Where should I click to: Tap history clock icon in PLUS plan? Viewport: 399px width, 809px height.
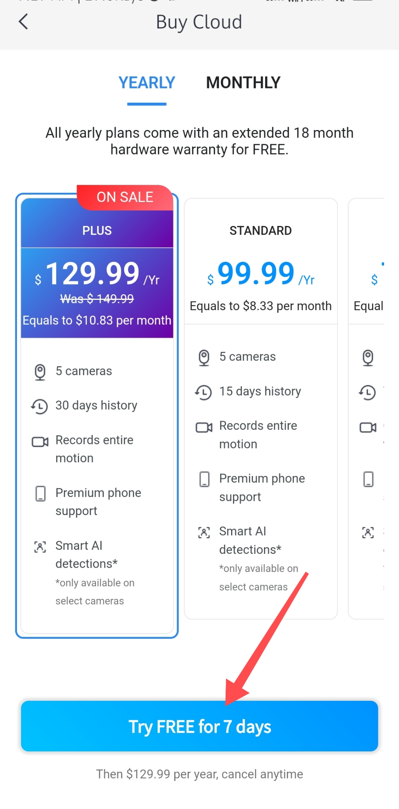(x=40, y=406)
